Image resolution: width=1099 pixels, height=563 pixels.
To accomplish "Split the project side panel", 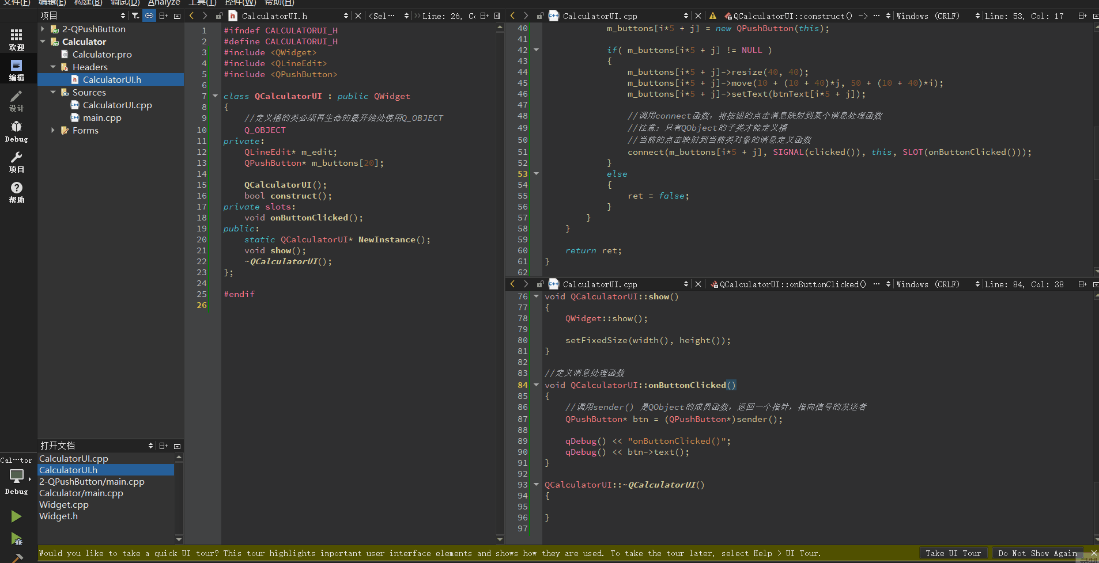I will [x=164, y=16].
